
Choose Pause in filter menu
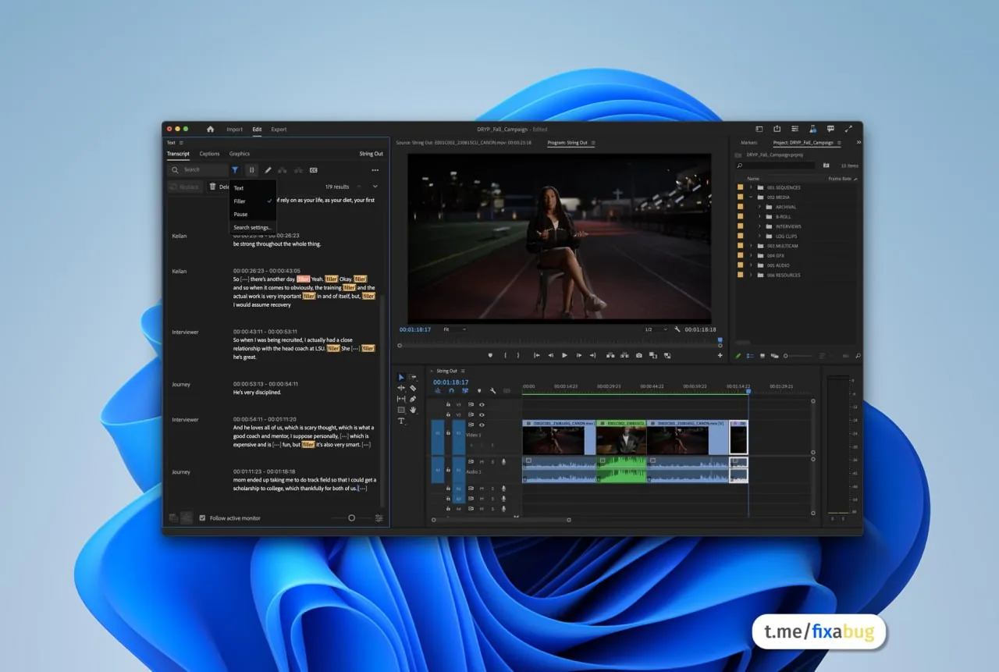pos(253,214)
